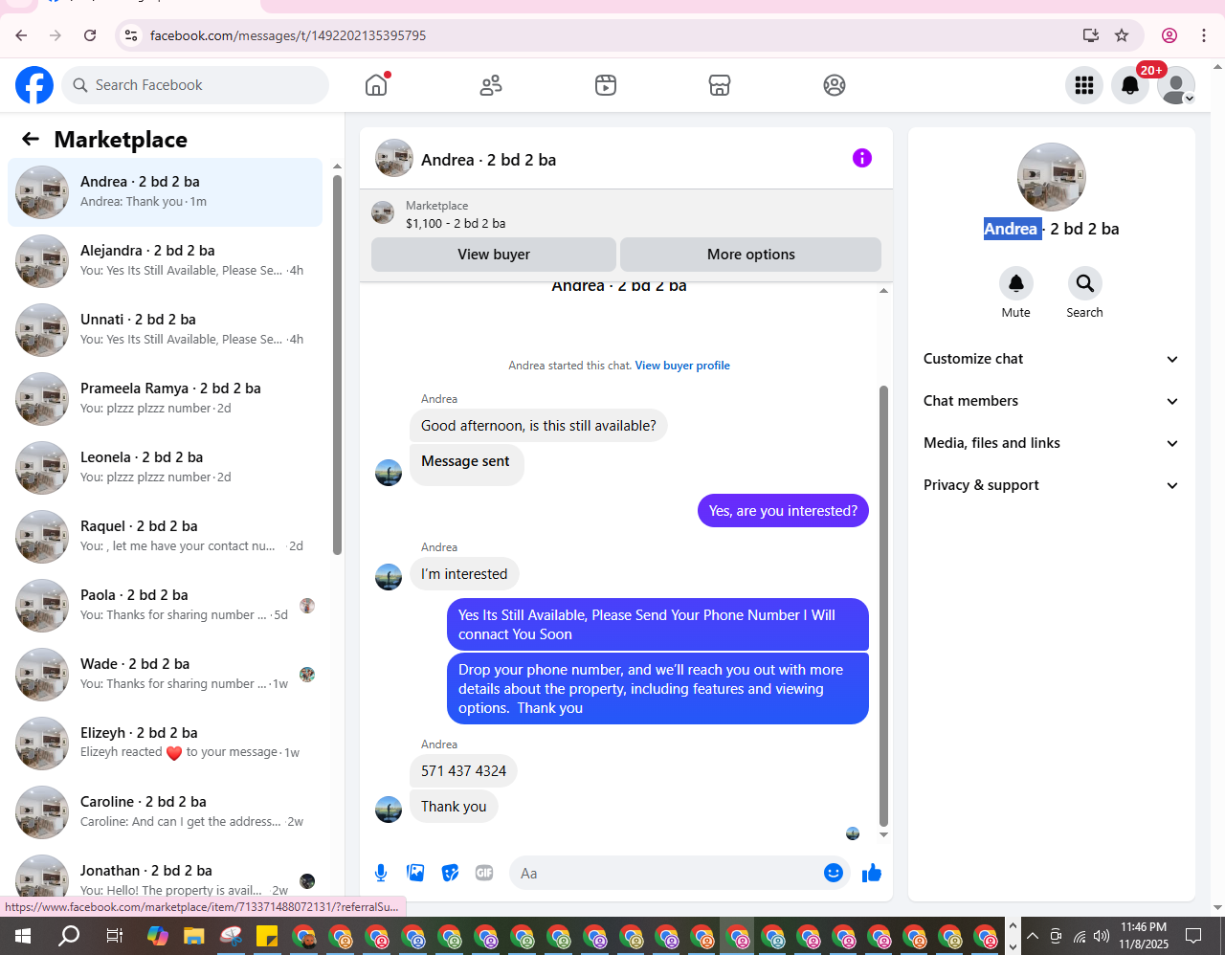Expand Media, files and links section

(1051, 443)
